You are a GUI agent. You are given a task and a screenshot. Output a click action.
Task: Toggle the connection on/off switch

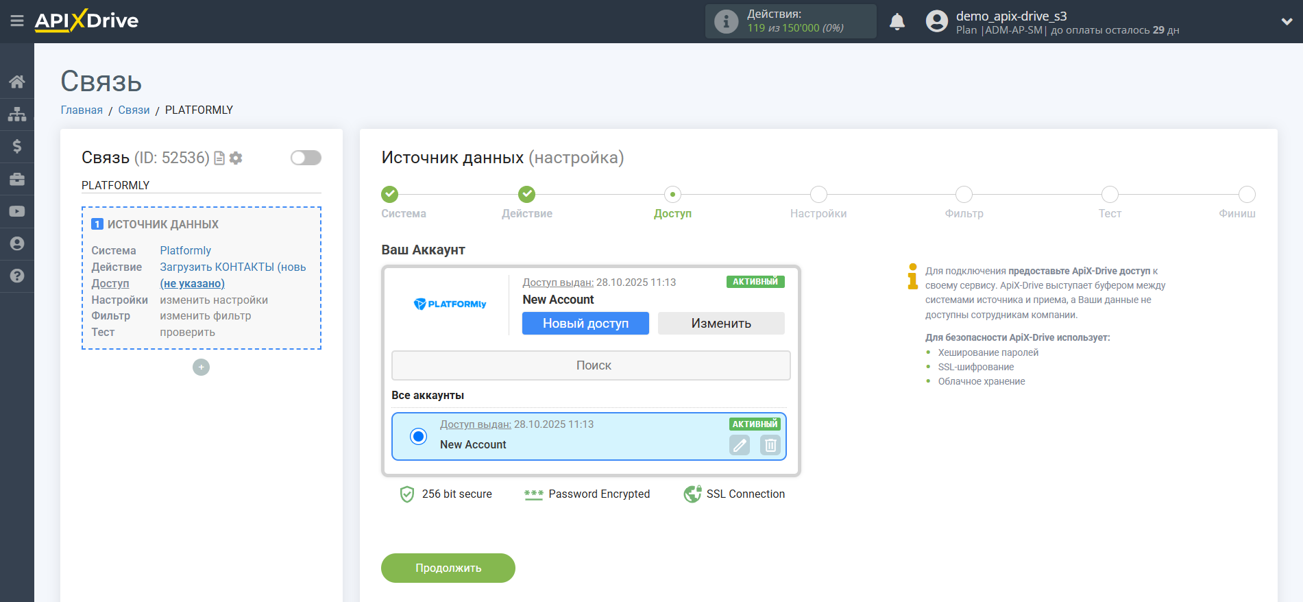point(306,158)
